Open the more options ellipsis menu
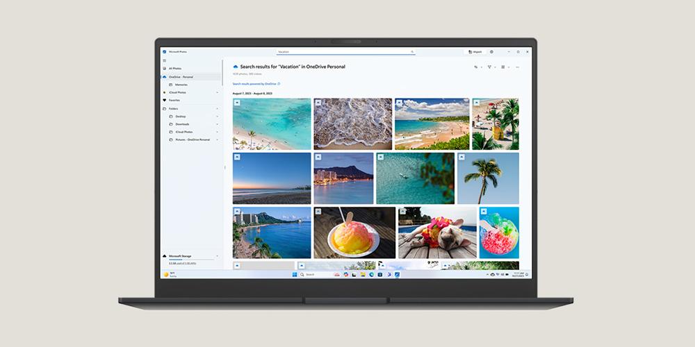 pyautogui.click(x=517, y=67)
